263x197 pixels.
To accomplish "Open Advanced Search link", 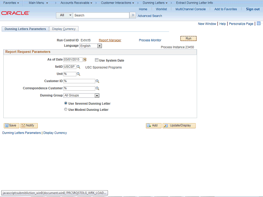I will 150,16.
